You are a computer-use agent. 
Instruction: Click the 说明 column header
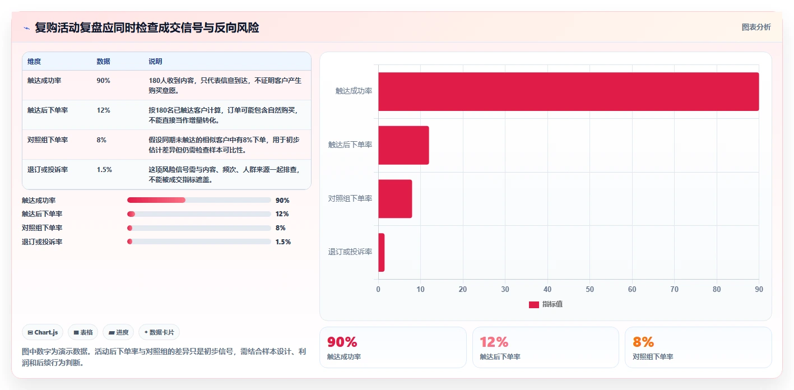coord(155,62)
